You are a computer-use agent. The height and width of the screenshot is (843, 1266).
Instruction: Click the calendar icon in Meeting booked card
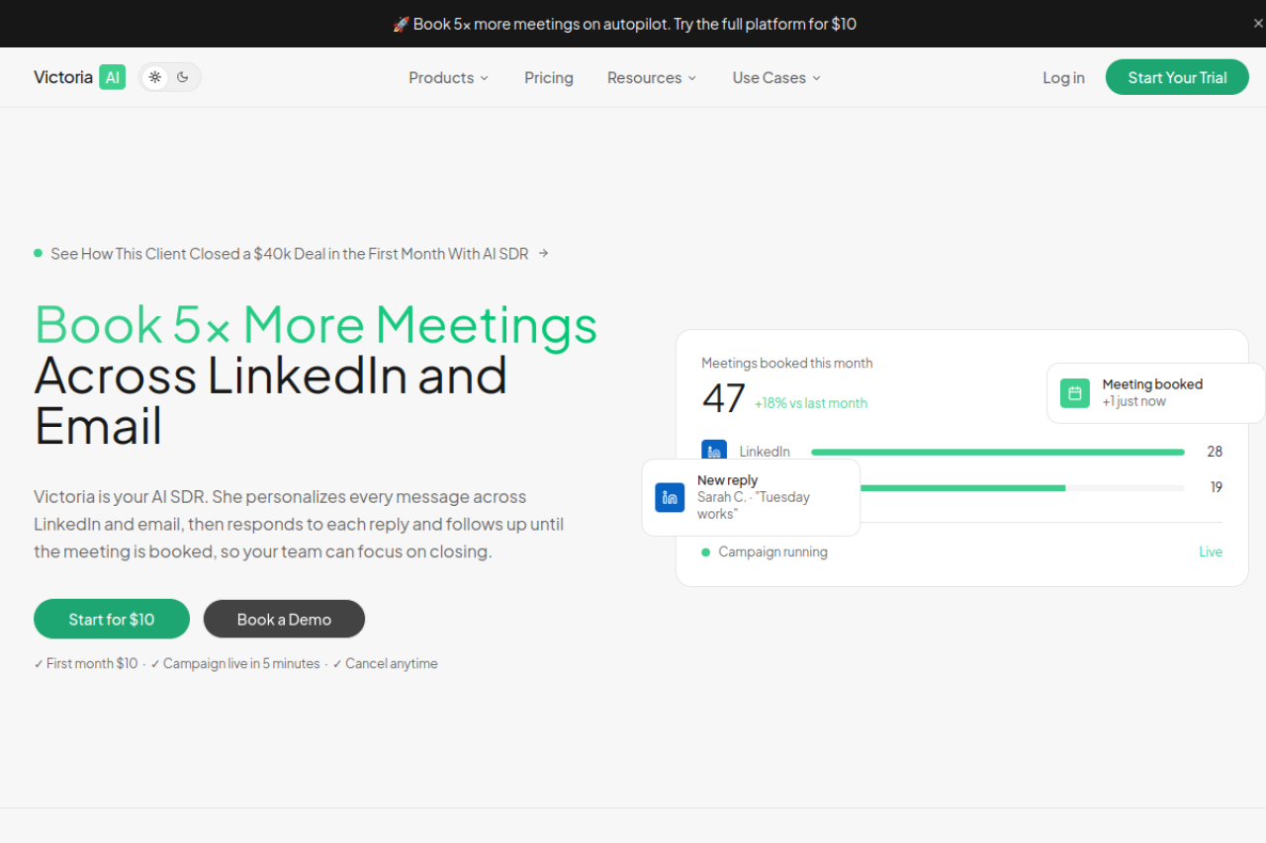pyautogui.click(x=1075, y=392)
